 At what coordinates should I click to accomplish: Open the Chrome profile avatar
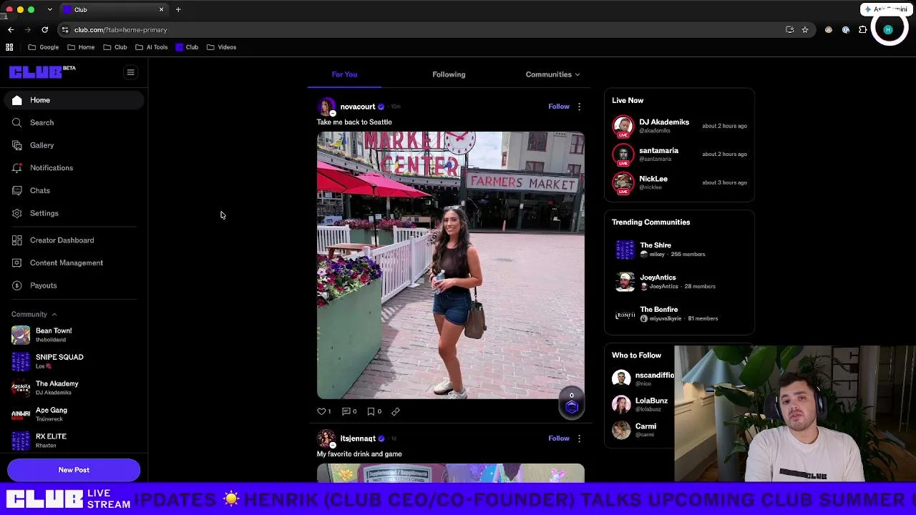888,30
